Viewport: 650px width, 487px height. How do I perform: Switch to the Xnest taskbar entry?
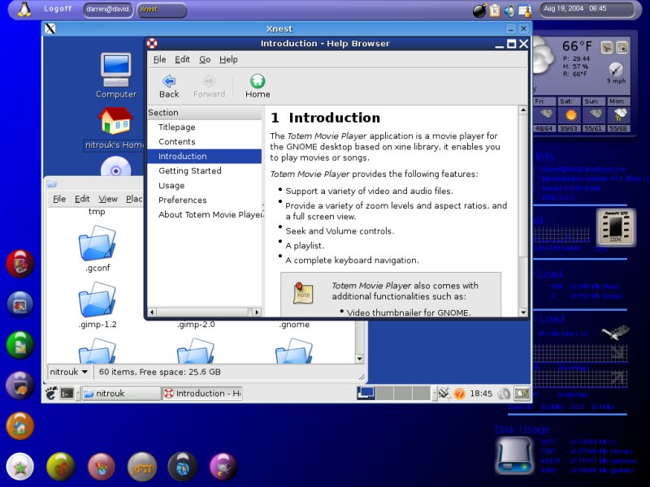[x=162, y=10]
